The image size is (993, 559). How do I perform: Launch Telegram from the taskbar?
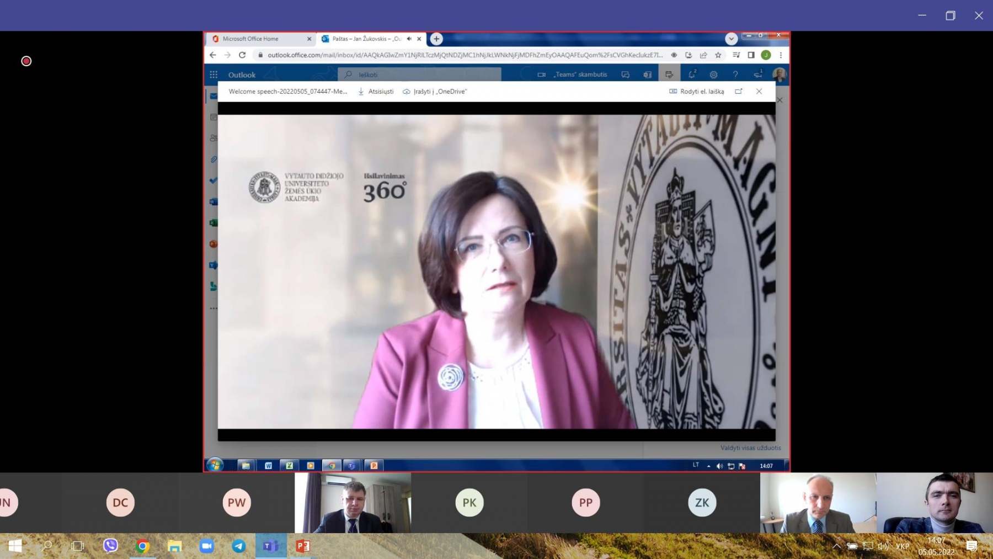pos(239,546)
